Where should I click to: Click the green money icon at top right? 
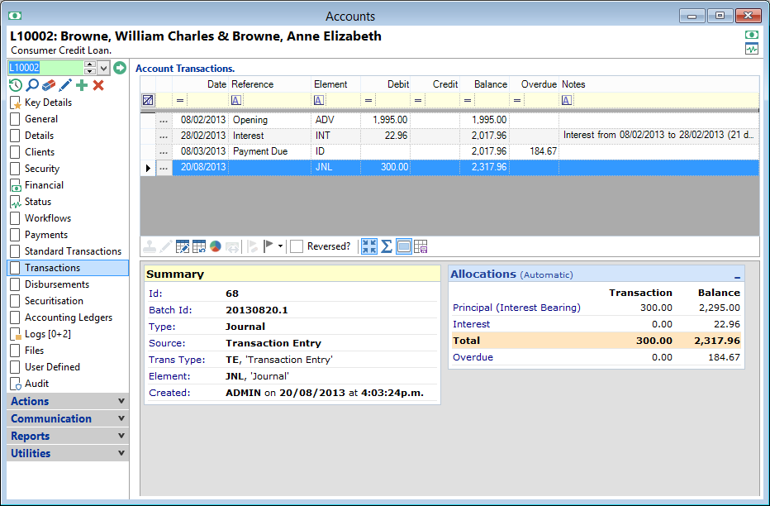tap(751, 35)
